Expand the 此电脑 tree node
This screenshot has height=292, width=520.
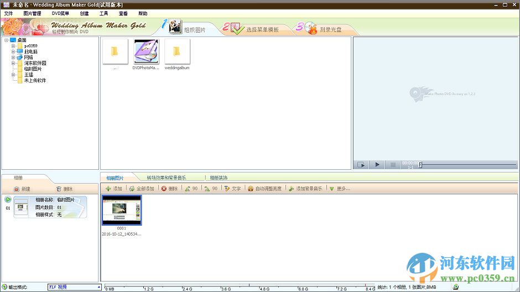(13, 51)
